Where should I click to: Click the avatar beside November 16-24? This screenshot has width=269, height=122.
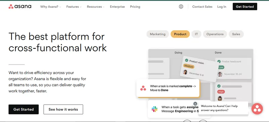point(220,74)
